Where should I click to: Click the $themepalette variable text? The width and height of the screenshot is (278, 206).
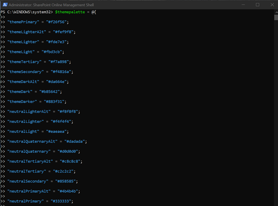[x=70, y=12]
